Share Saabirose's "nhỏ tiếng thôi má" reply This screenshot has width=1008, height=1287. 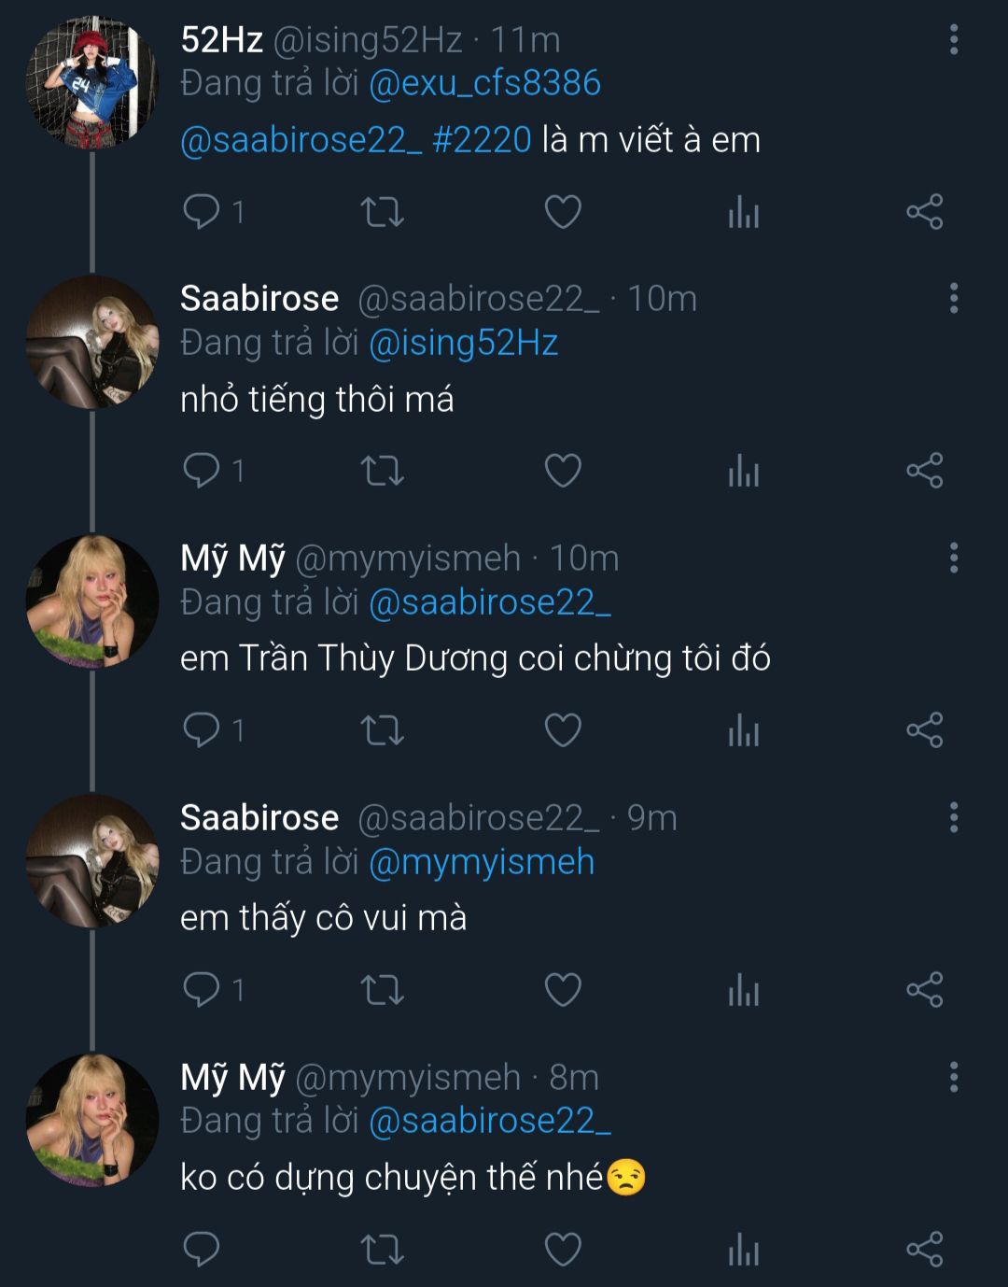pos(925,471)
